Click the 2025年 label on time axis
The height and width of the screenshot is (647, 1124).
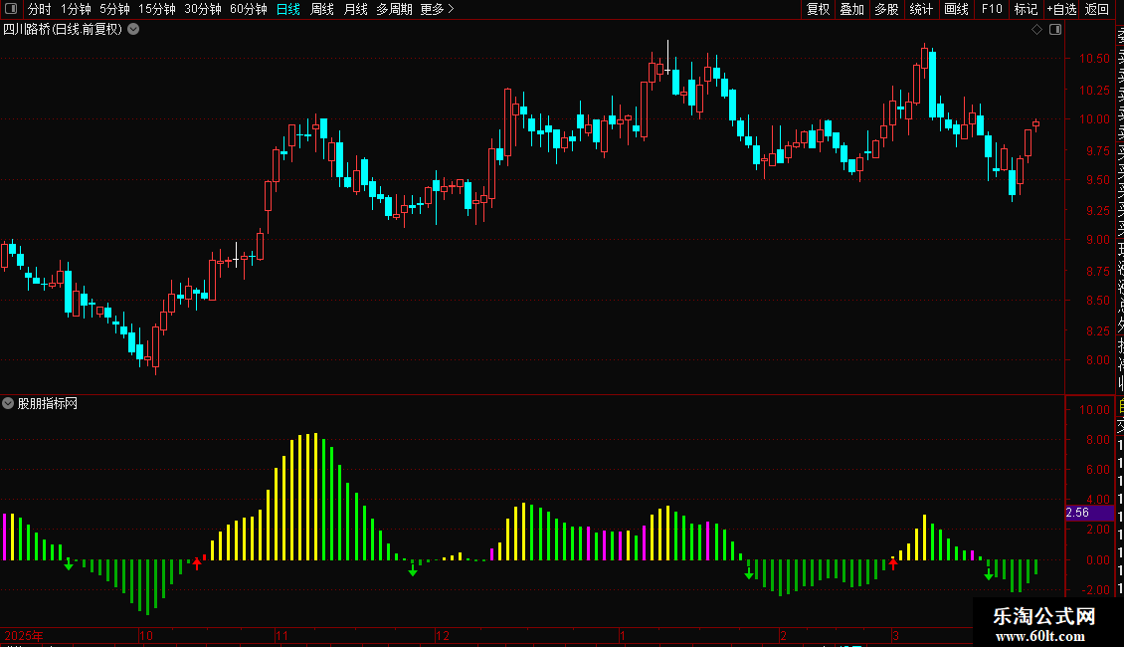[24, 635]
